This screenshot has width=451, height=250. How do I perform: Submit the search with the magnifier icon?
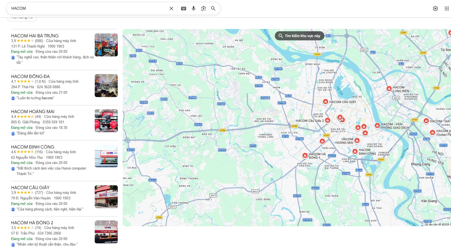coord(213,9)
